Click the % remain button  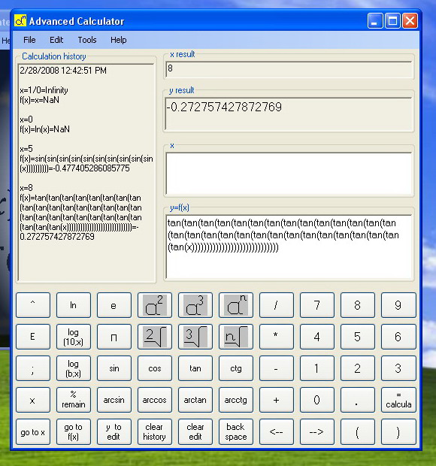tap(74, 400)
